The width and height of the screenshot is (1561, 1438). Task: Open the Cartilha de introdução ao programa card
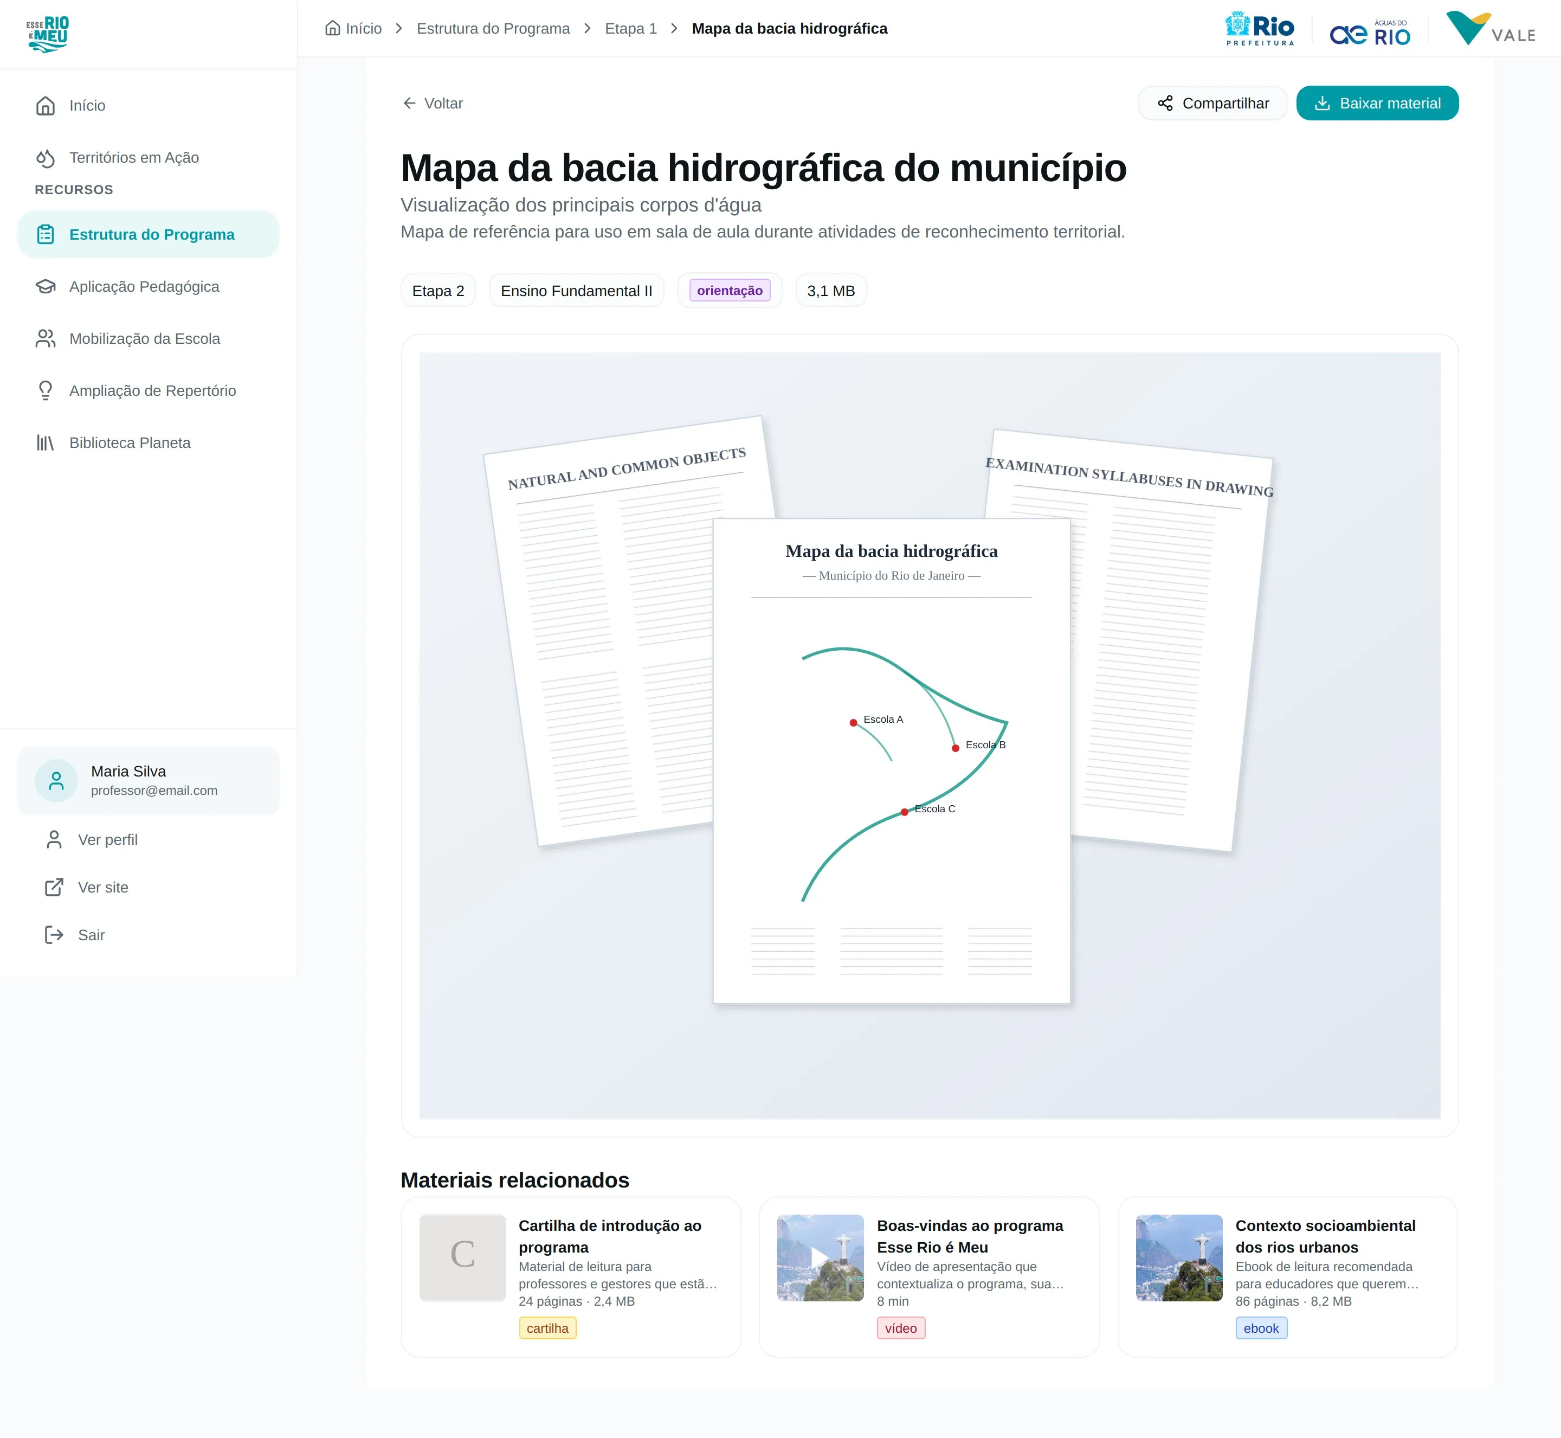(571, 1277)
